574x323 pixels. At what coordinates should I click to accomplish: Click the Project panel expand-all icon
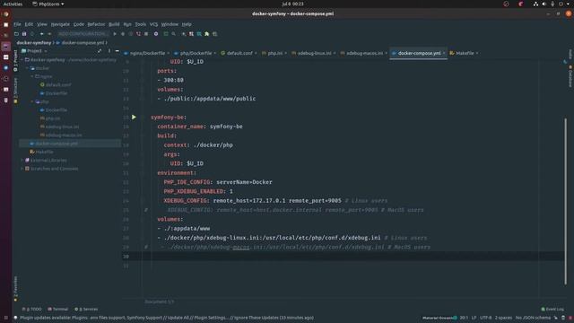(100, 51)
